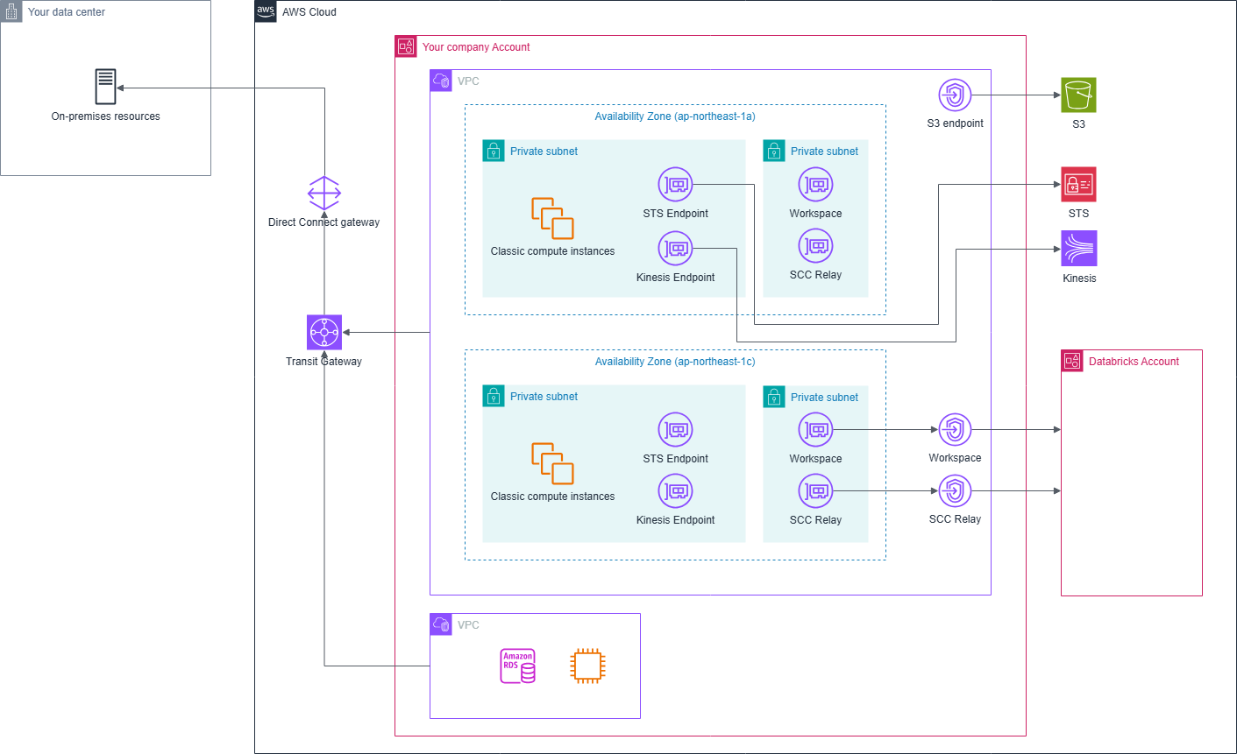The height and width of the screenshot is (754, 1237).
Task: Click the "Your data center" label
Action: click(67, 12)
